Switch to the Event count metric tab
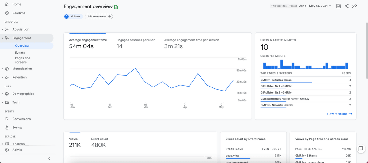 tap(100, 143)
